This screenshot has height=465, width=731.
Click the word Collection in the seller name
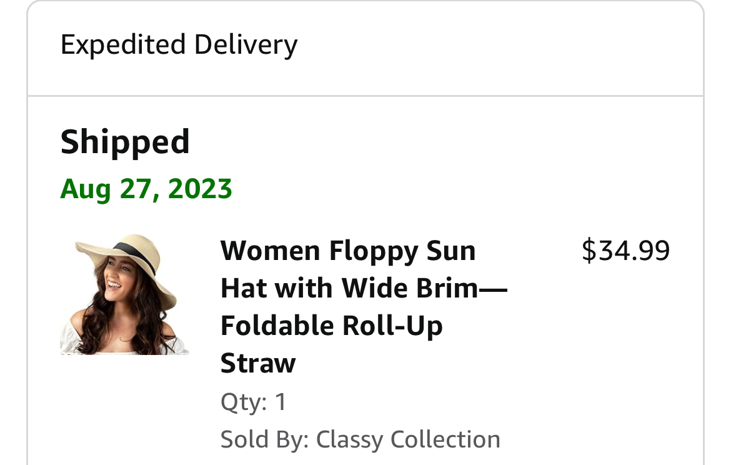tap(445, 439)
